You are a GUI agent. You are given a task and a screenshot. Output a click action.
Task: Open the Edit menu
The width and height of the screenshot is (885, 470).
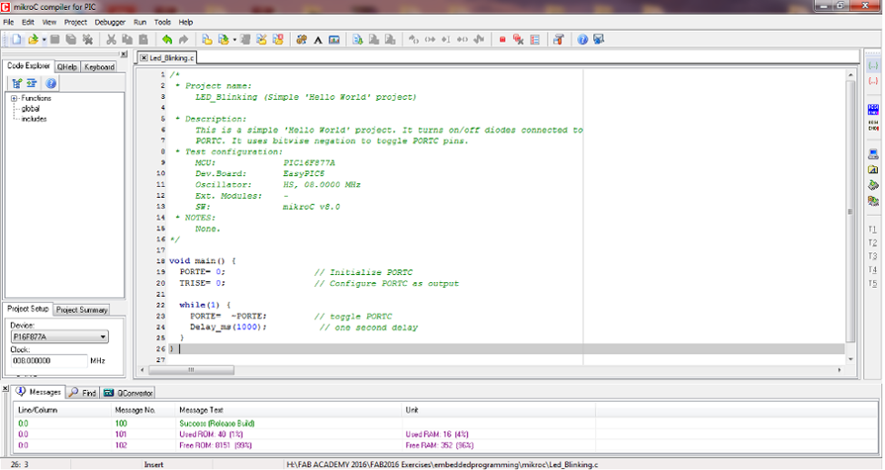click(x=27, y=22)
